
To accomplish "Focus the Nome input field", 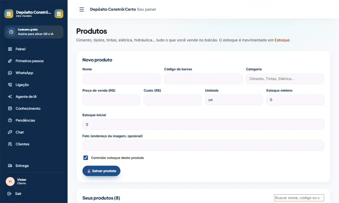I will point(121,79).
